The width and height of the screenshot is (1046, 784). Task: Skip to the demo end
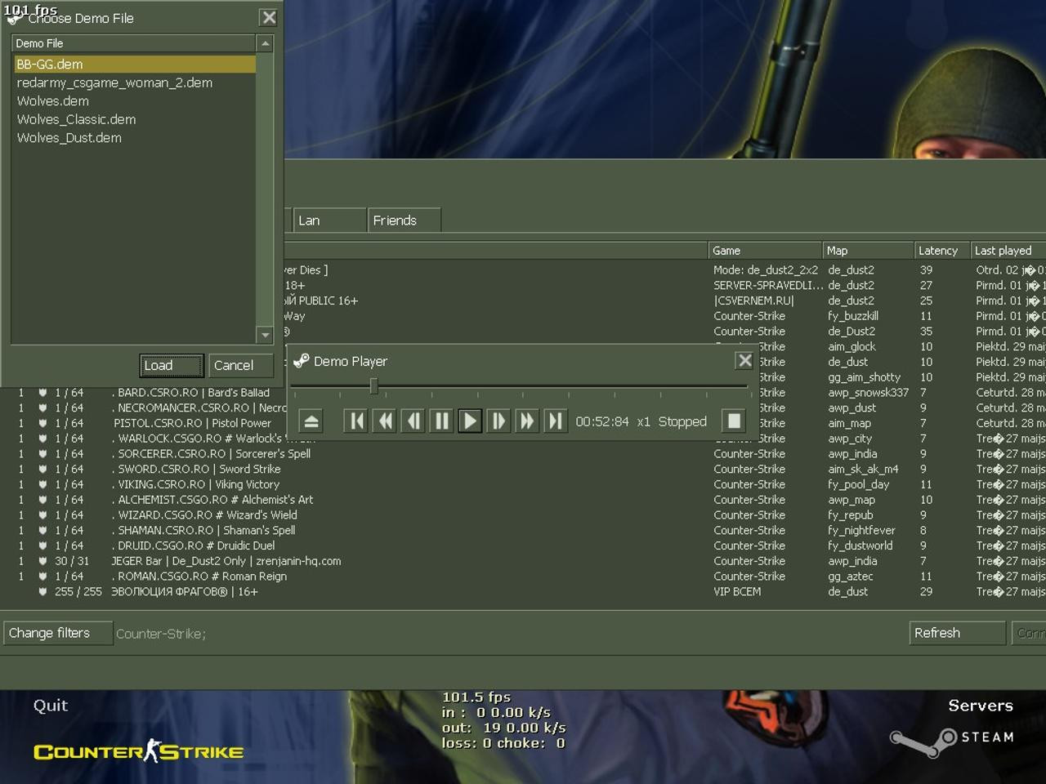pyautogui.click(x=555, y=421)
